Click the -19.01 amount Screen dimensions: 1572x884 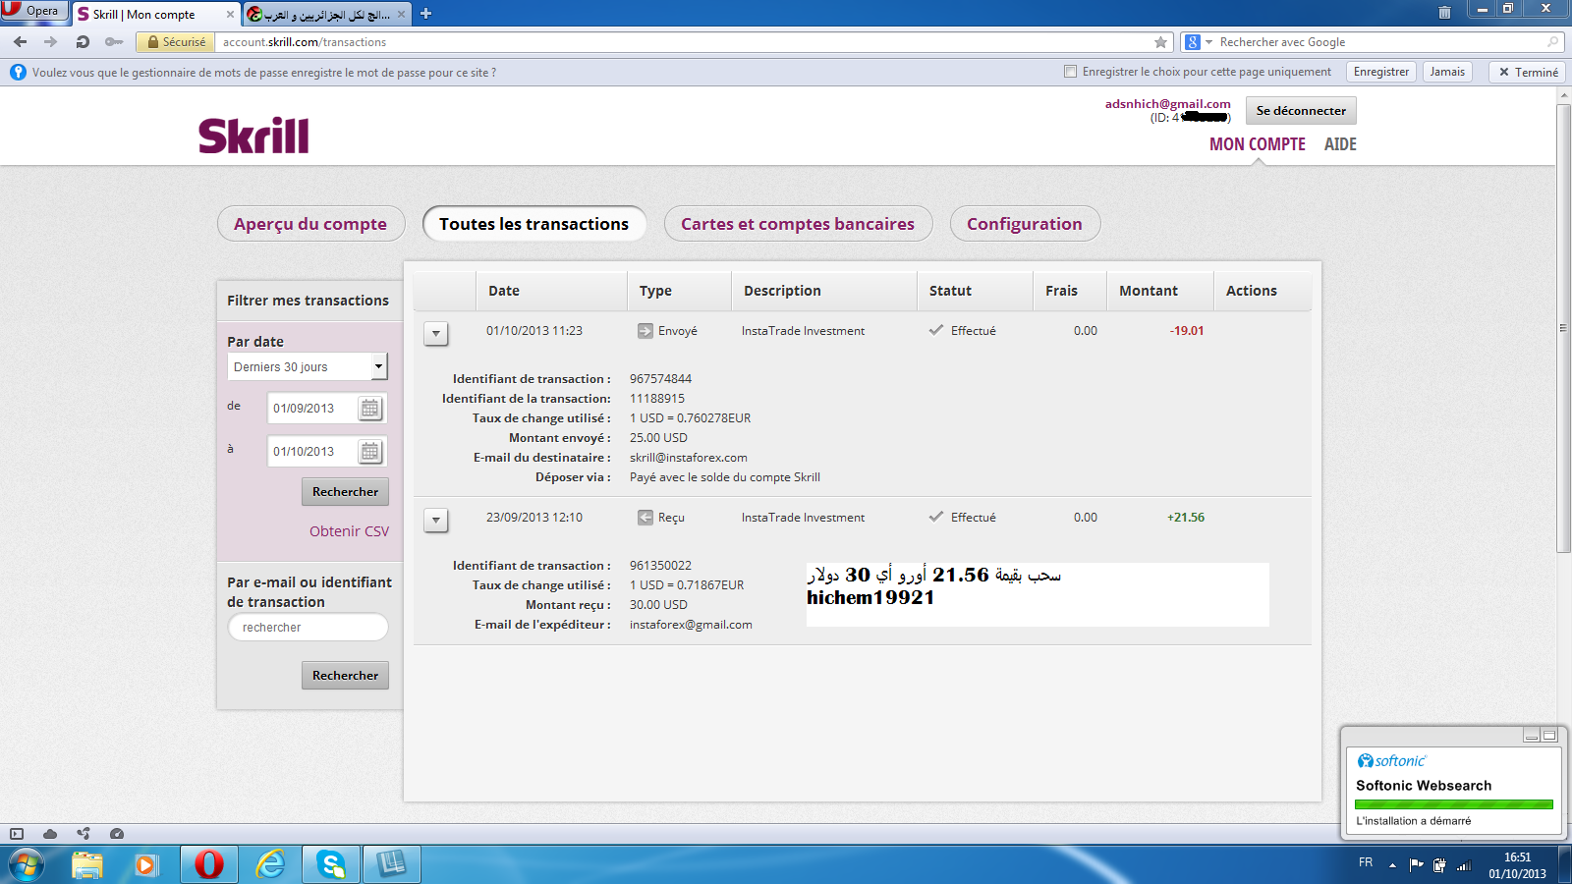[x=1186, y=331]
